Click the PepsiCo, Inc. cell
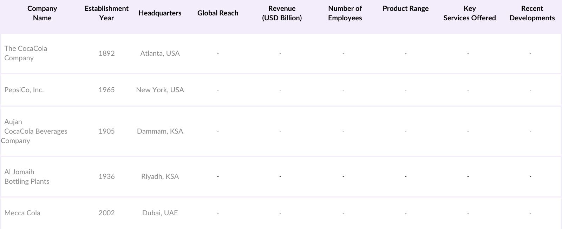This screenshot has height=229, width=562. click(x=24, y=90)
